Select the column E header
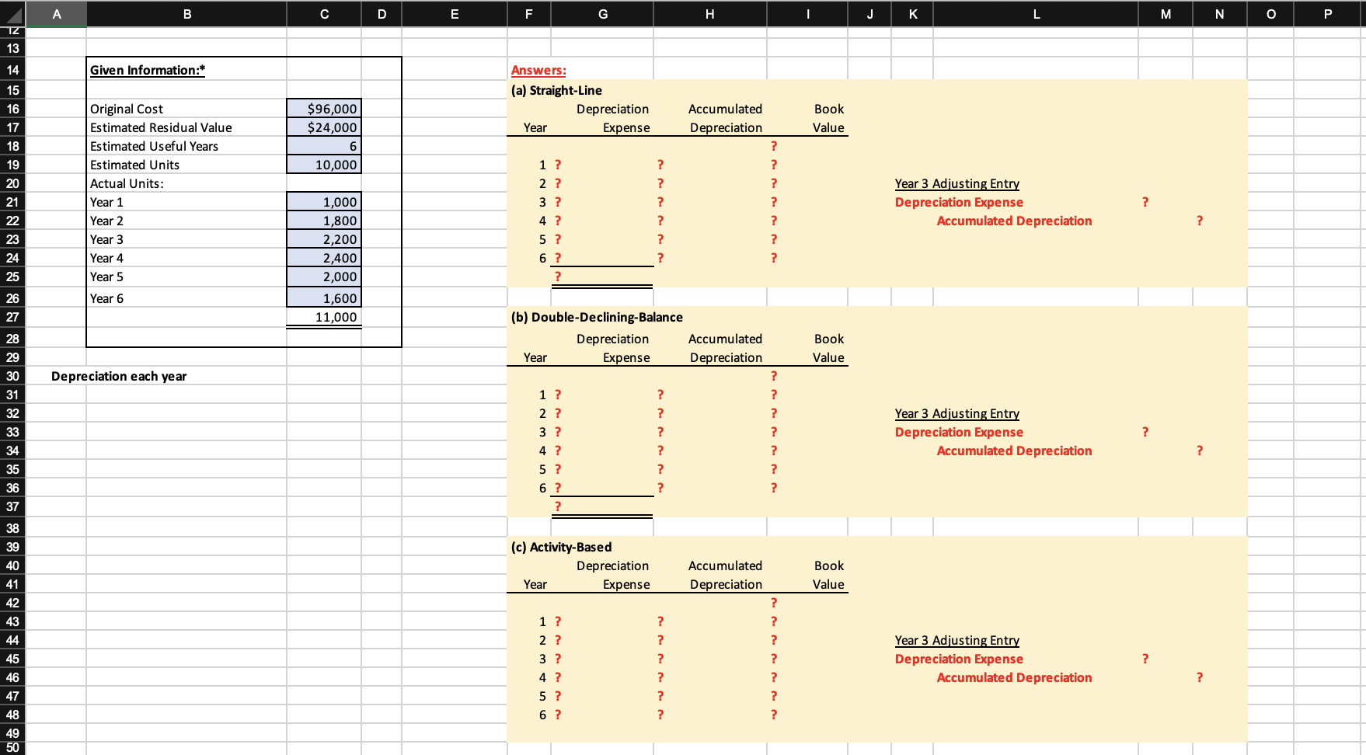Viewport: 1366px width, 755px height. point(455,13)
